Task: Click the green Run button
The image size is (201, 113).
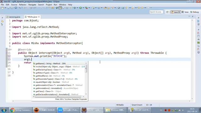Action: 80,8
